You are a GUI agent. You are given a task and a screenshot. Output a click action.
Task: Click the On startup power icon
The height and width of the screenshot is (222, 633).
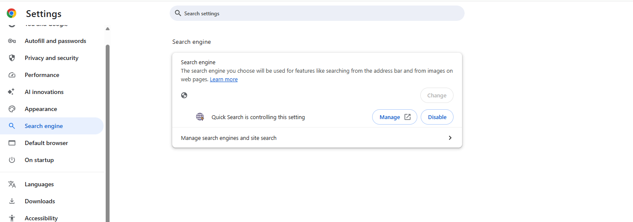(x=12, y=160)
